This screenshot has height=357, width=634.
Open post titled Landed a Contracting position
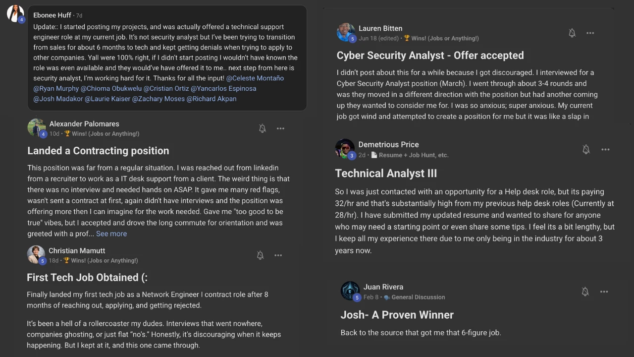point(98,151)
